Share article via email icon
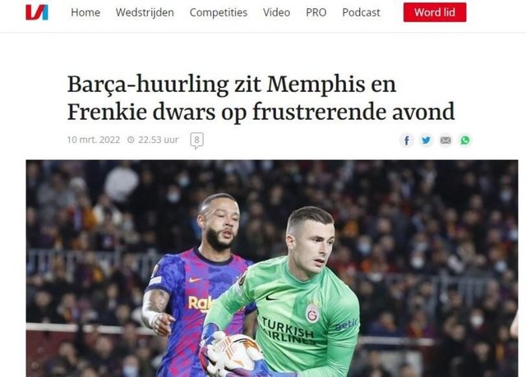 point(445,140)
